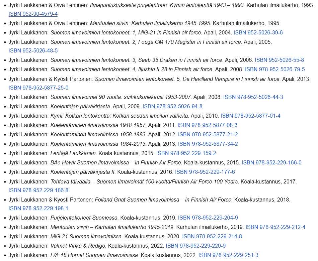The width and height of the screenshot is (318, 261).
Task: Open ISBN 952-5026-48-5 link
Action: click(33, 50)
